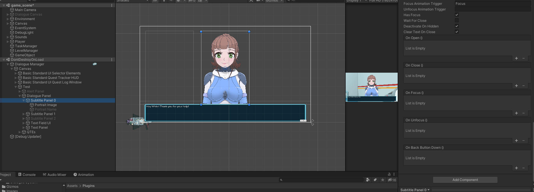Add a listener to On Unfocus event
534x192 pixels.
(516, 141)
